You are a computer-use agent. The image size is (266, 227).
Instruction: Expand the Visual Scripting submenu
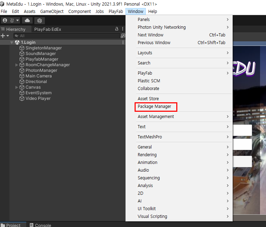179,216
